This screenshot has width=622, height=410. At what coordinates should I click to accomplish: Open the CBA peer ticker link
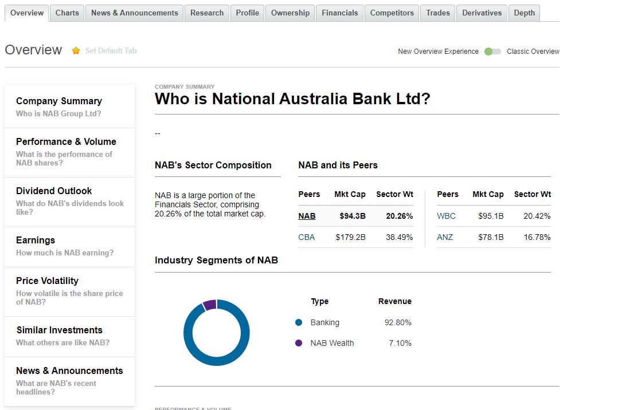click(306, 237)
